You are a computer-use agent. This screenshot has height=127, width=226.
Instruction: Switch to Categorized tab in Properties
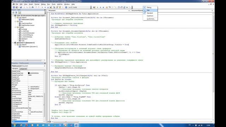click(23, 69)
